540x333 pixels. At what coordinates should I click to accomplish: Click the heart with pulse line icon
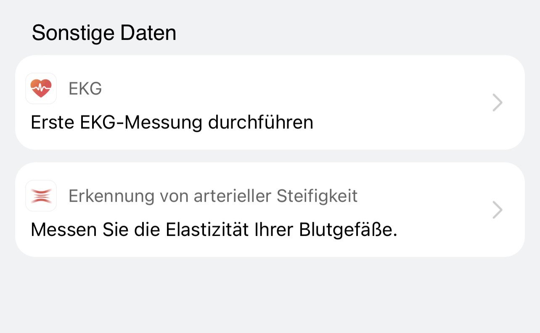coord(41,89)
